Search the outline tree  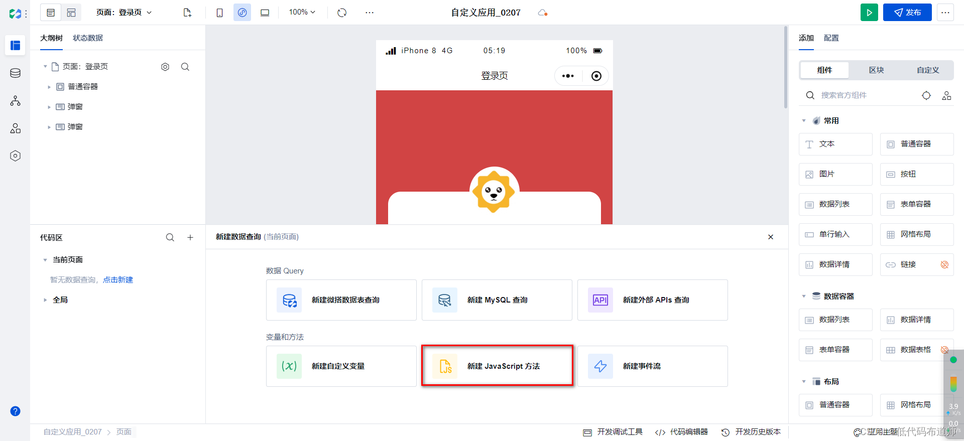pos(185,67)
